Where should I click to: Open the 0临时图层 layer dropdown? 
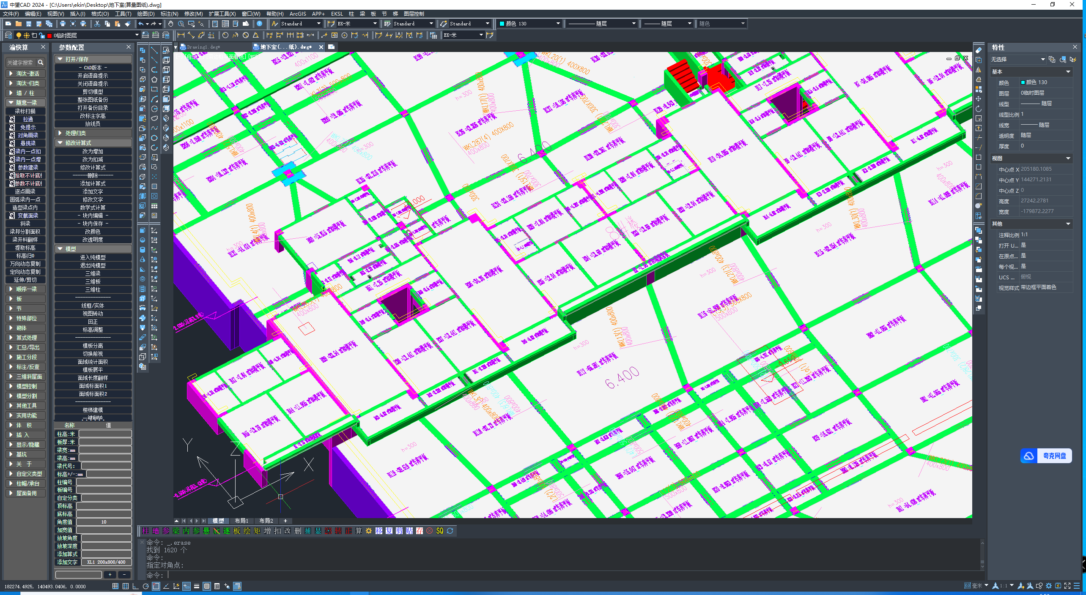point(137,35)
